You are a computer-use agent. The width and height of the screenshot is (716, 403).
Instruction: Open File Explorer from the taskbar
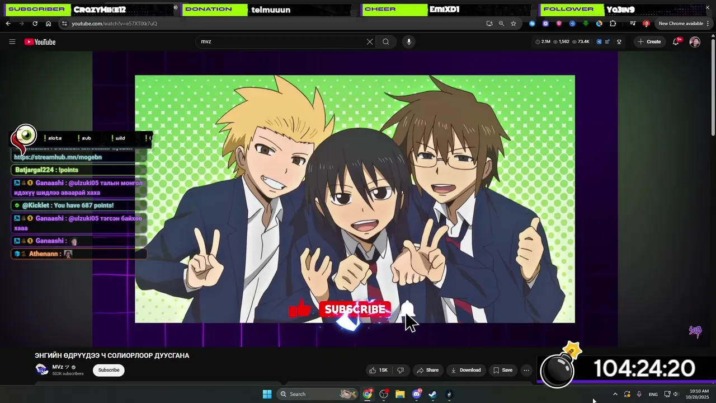coord(400,394)
